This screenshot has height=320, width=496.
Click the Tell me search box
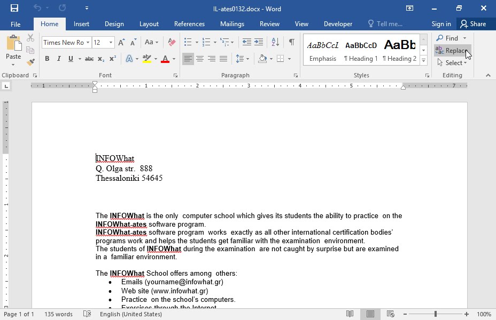(385, 24)
